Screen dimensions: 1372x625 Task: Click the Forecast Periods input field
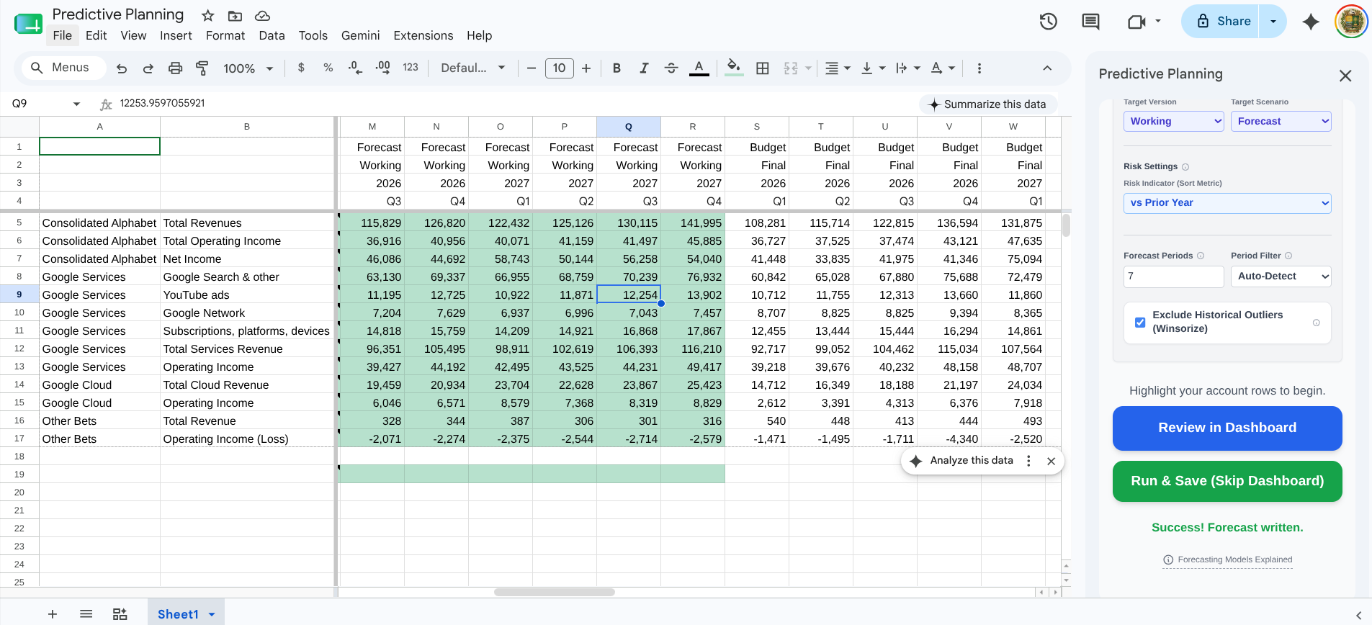pos(1173,276)
